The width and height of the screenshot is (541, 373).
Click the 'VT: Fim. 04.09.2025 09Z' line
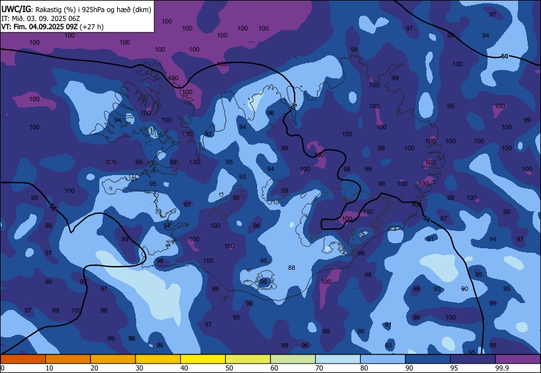(x=39, y=27)
